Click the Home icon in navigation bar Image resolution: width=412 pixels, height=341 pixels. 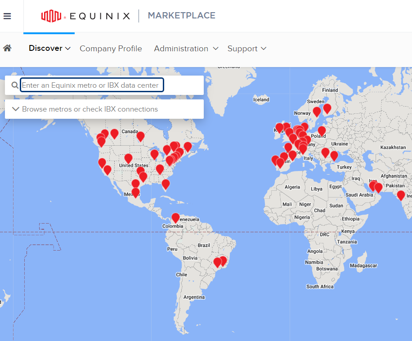(x=7, y=48)
